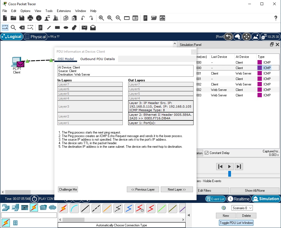Copy selection with the copy icon
Viewport: 281px width, 228px height.
click(66, 18)
